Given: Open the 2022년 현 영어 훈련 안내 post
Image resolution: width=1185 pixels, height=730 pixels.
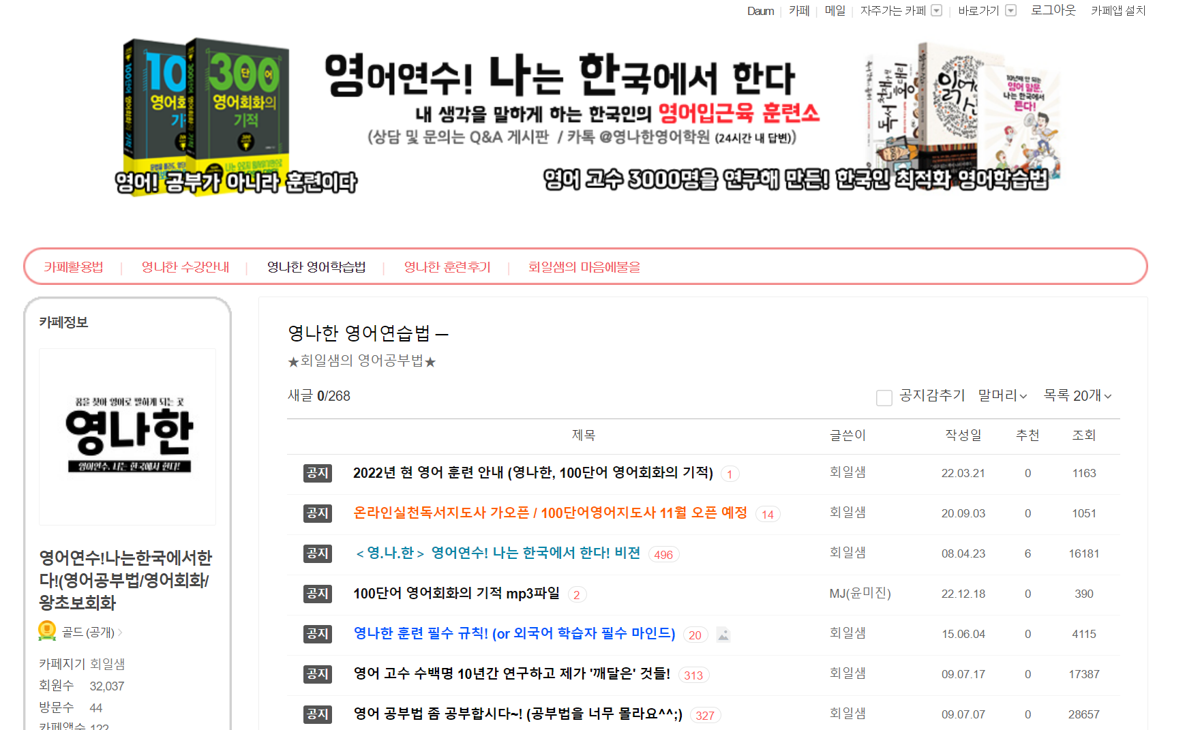Looking at the screenshot, I should [x=533, y=473].
